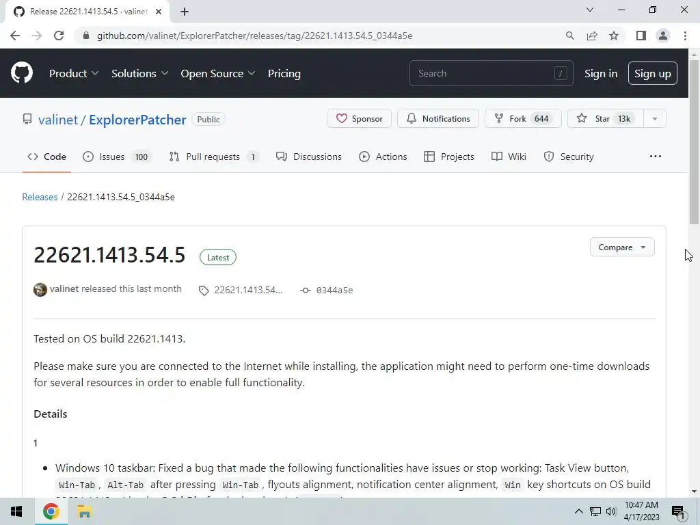
Task: Star the repository
Action: [606, 119]
